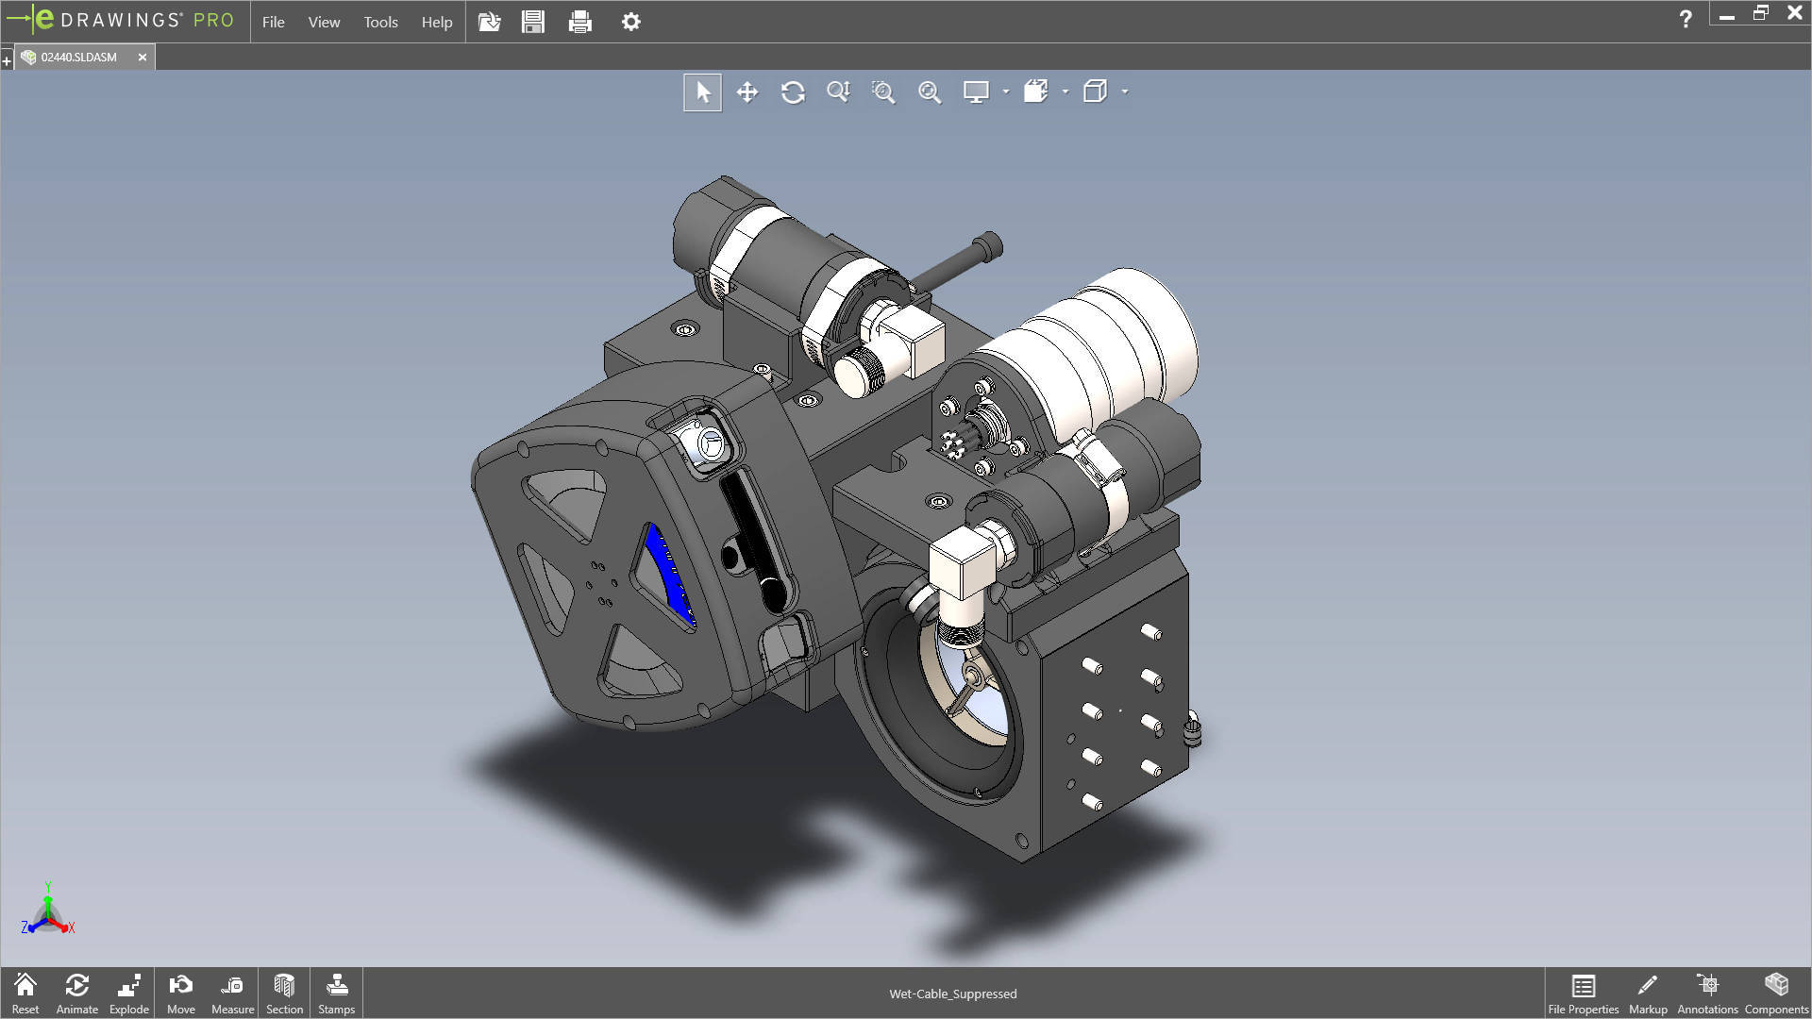
Task: Click the Reset view button
Action: [25, 992]
